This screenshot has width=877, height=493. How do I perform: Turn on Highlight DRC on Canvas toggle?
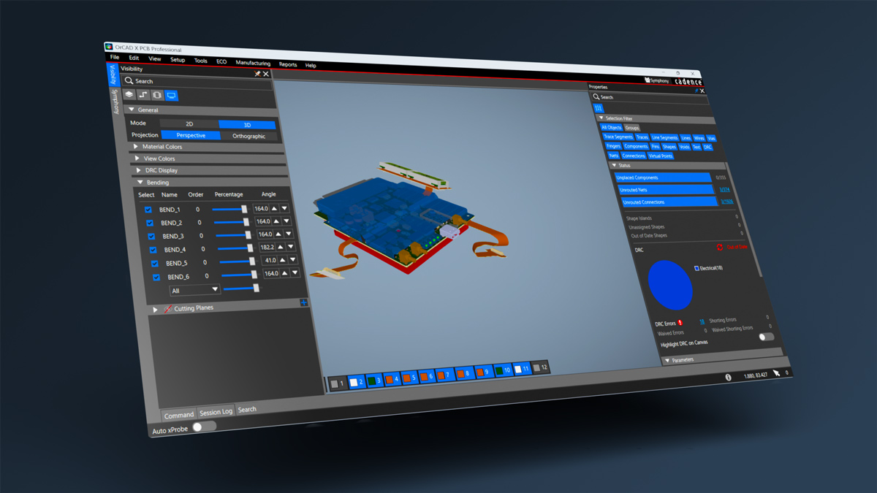pyautogui.click(x=766, y=337)
